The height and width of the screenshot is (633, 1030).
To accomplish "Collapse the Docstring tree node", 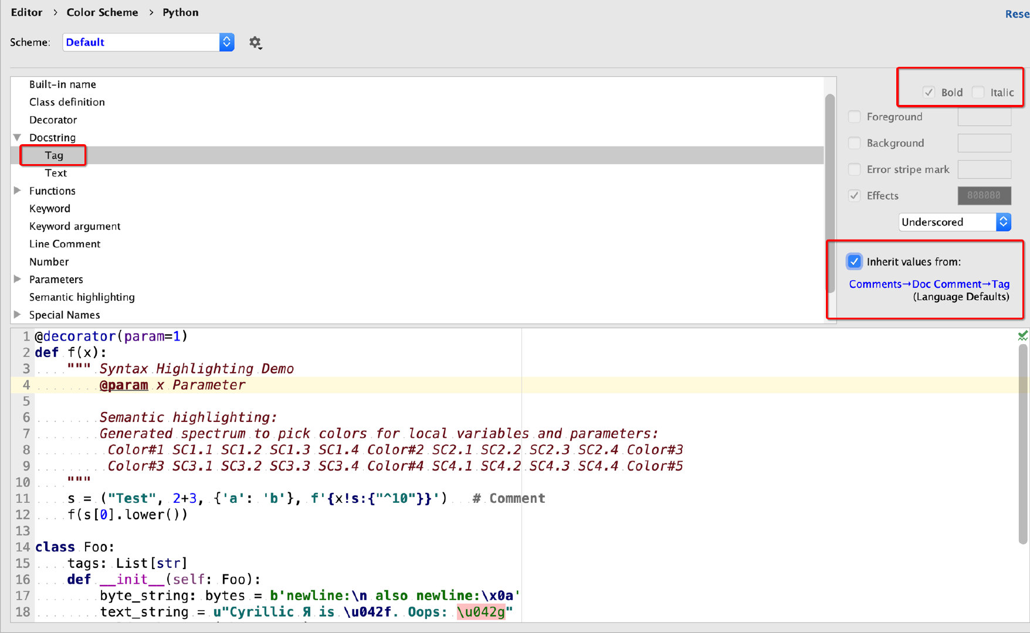I will [x=17, y=138].
